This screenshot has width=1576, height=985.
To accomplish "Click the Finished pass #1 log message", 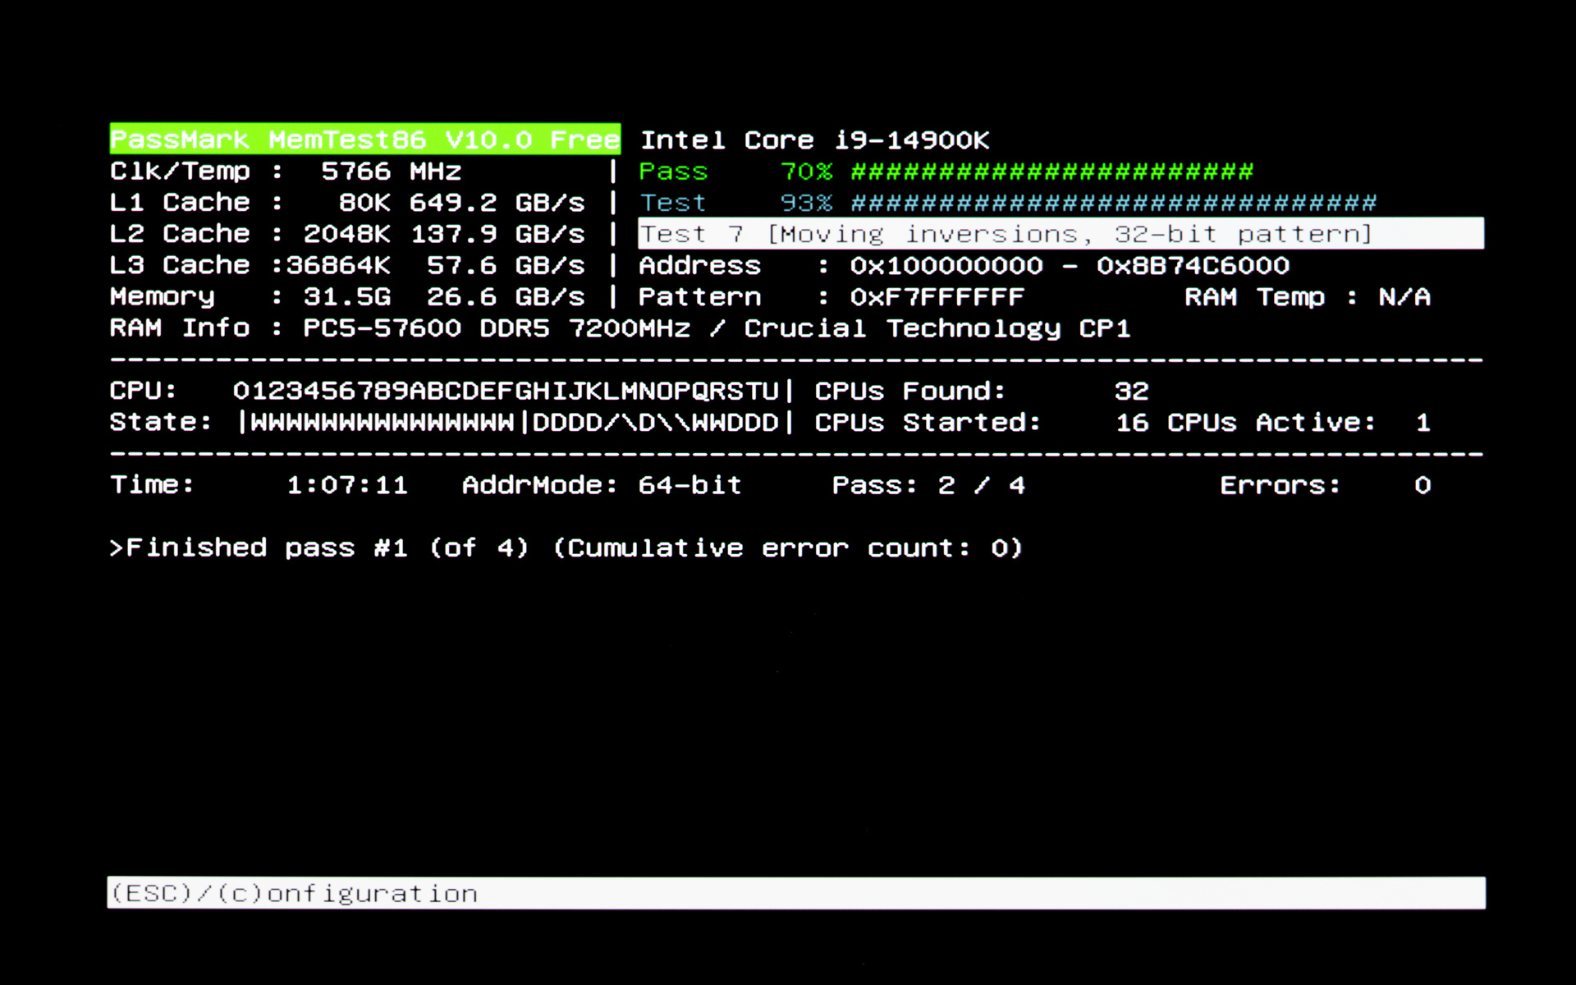I will pos(566,548).
